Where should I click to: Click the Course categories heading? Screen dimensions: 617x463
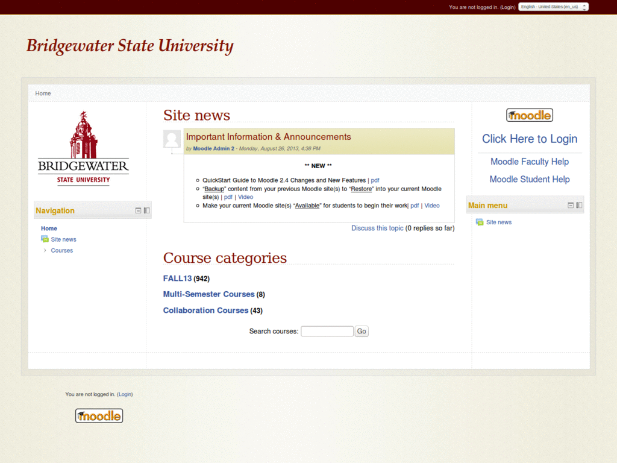click(x=225, y=258)
